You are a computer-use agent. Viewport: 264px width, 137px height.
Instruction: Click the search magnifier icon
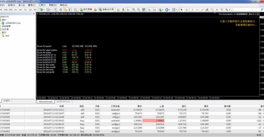click(x=262, y=9)
